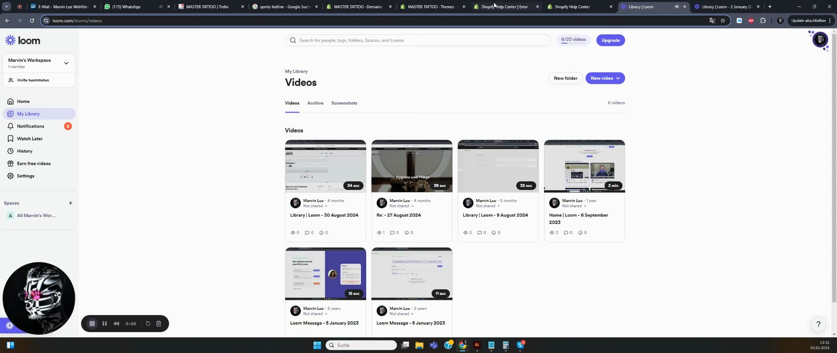This screenshot has width=837, height=353.
Task: Reload the page
Action: (x=32, y=21)
